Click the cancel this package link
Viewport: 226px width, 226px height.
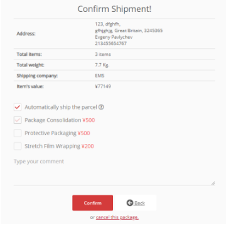pos(117,217)
